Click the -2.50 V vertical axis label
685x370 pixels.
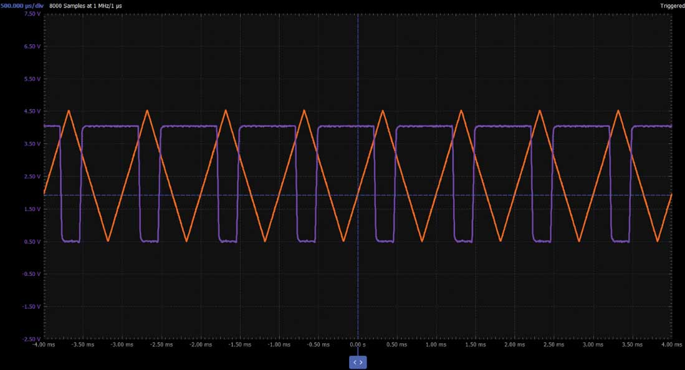31,339
